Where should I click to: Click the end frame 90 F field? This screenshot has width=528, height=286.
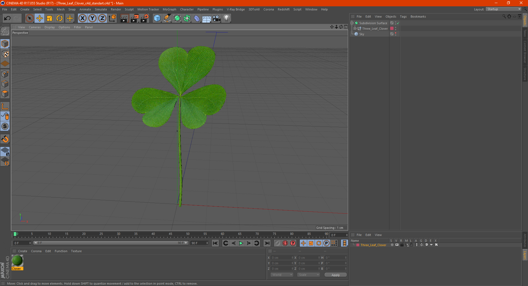coord(199,243)
